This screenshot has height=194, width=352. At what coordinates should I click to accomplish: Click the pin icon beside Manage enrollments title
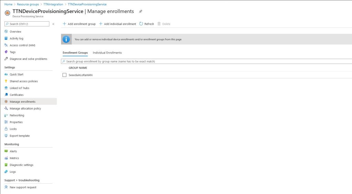[x=141, y=11]
